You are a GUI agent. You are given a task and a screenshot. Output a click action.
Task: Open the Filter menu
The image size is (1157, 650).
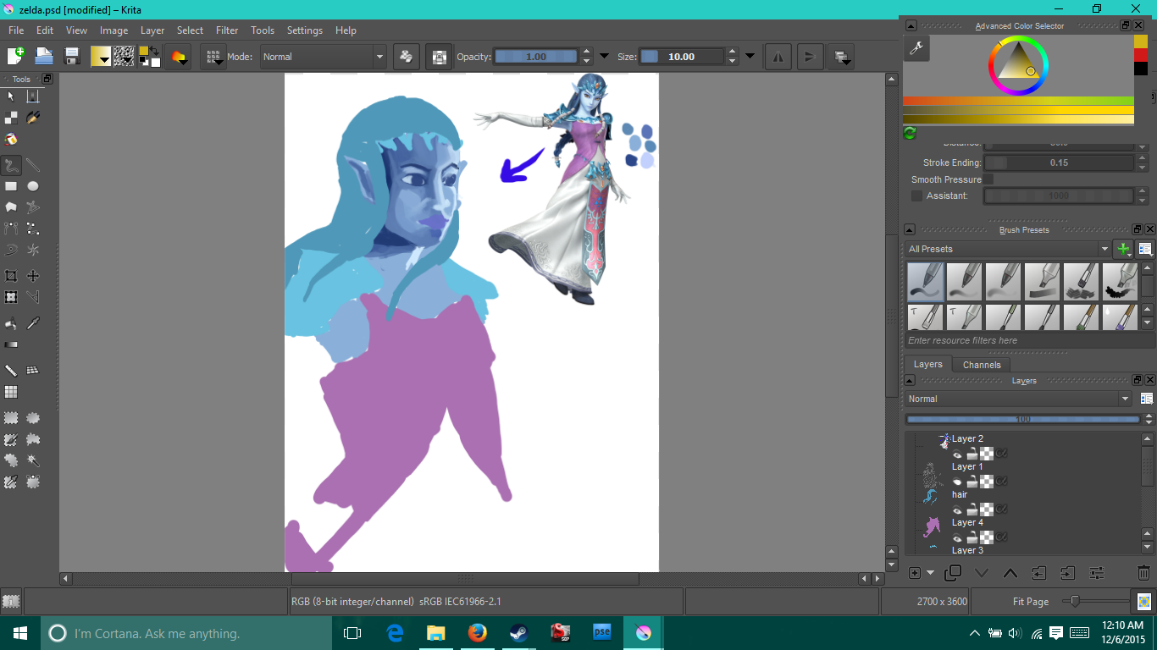[x=227, y=30]
